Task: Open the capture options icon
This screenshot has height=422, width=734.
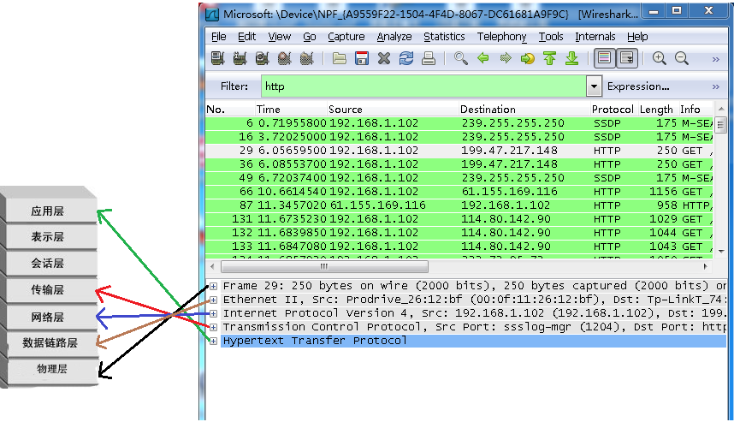Action: (240, 58)
